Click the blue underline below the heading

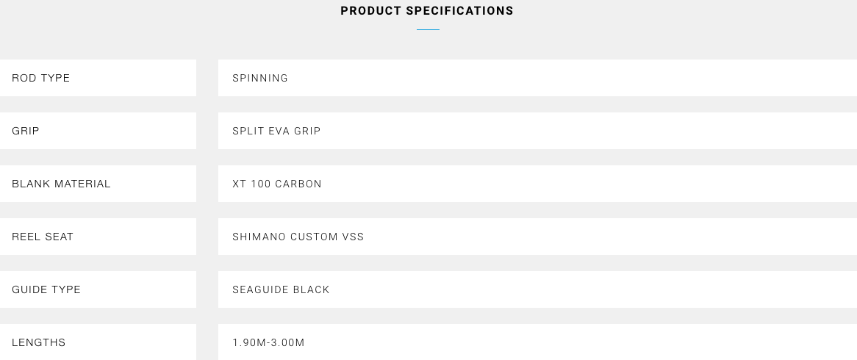pos(428,29)
